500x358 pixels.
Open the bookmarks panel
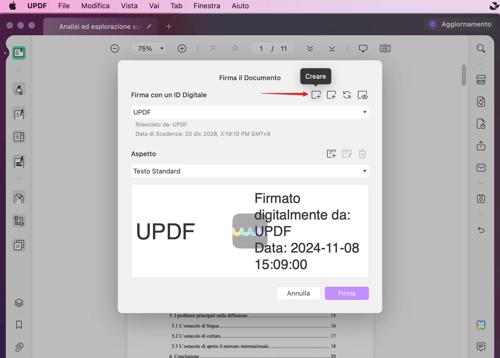click(19, 325)
